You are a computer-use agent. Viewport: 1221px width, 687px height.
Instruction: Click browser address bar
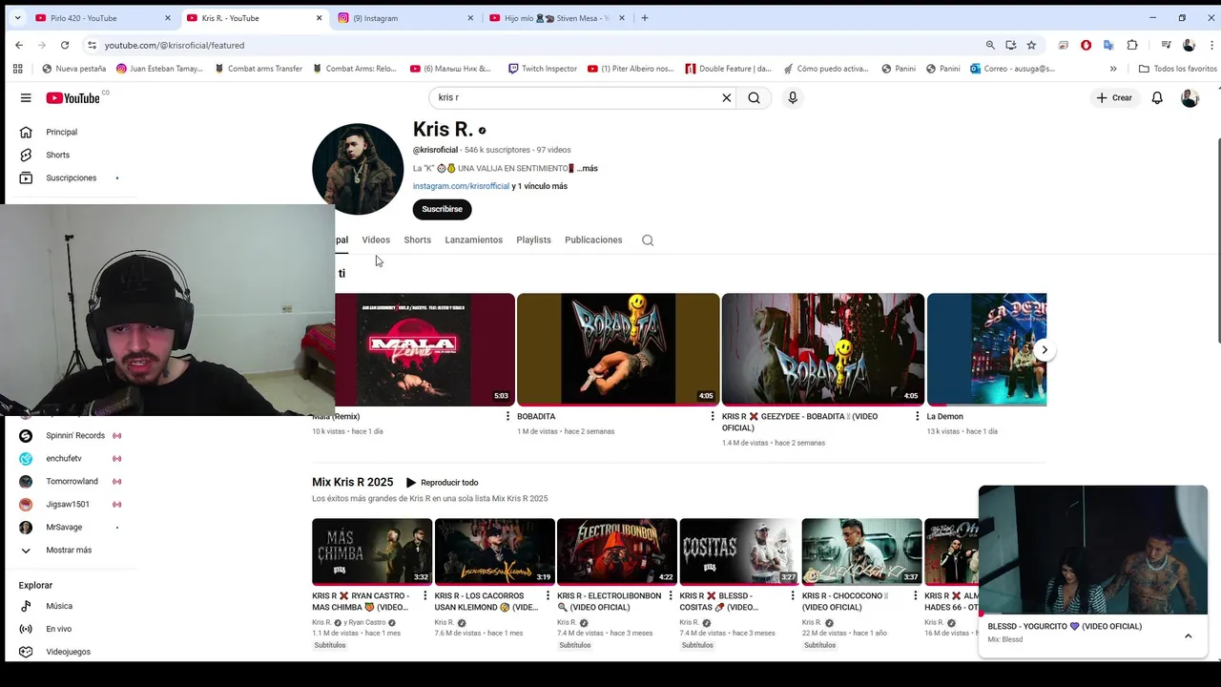(534, 45)
